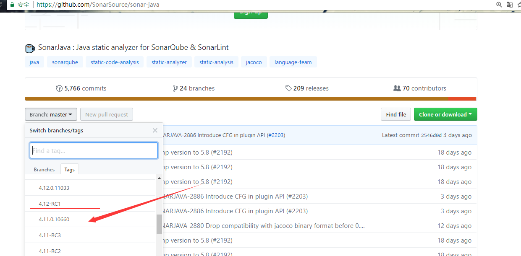The width and height of the screenshot is (521, 256).
Task: Click the contributors people icon
Action: coord(397,88)
